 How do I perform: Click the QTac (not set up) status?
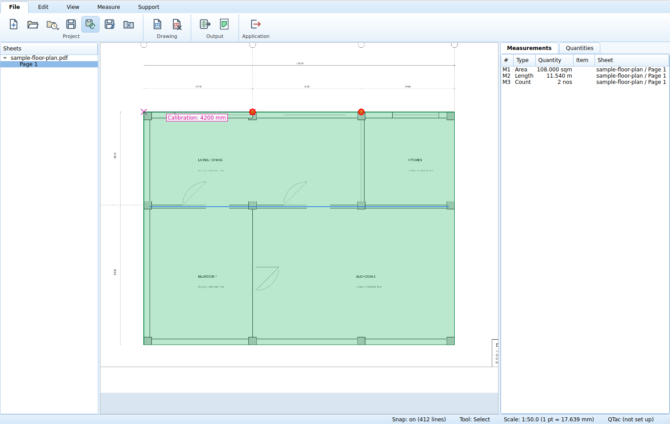click(x=631, y=420)
